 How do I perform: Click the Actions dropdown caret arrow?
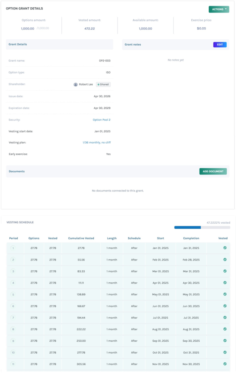(226, 9)
